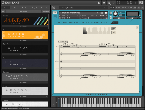Load next Maximo Woodwinds instrument arrow

coord(98,13)
